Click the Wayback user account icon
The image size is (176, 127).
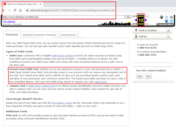(162, 17)
